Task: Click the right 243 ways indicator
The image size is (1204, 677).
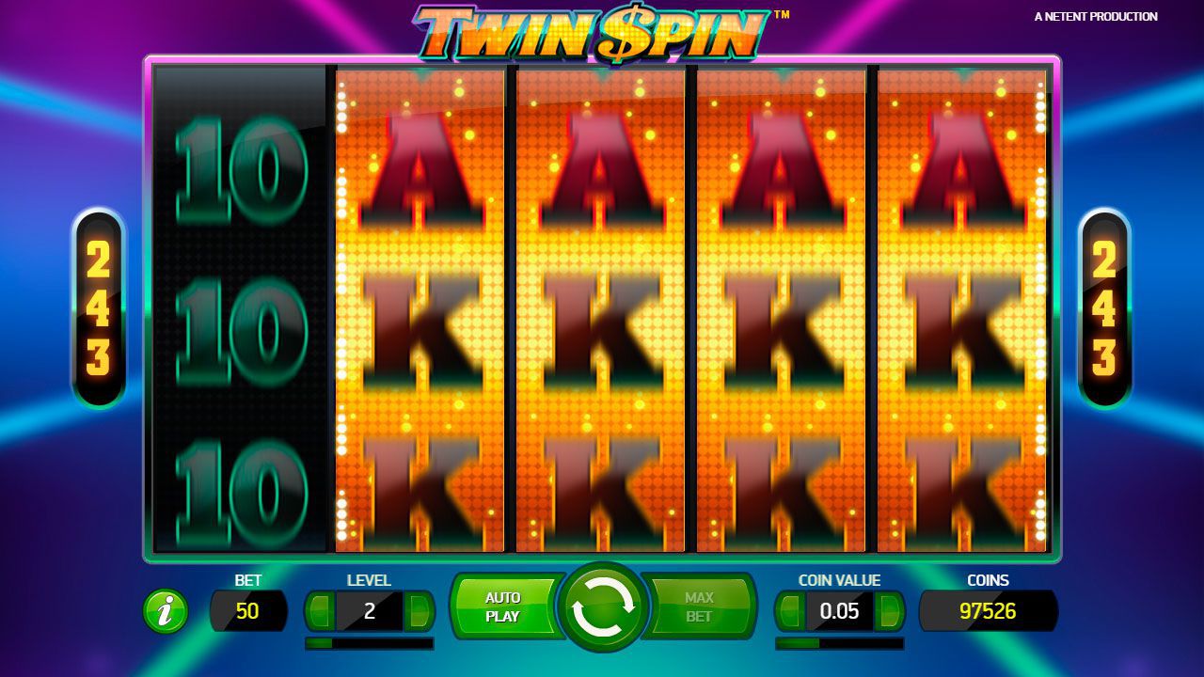Action: click(1104, 308)
